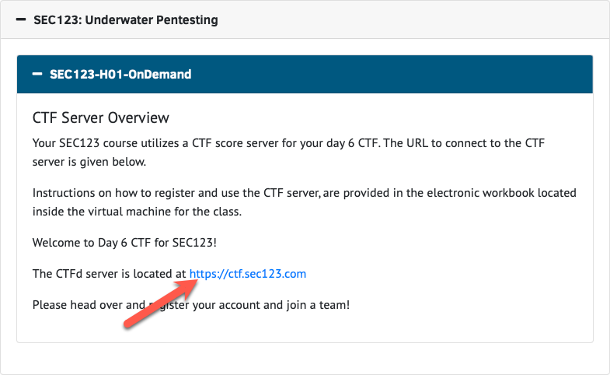Click the minus icon beside SEC123-H01-OnDemand
The height and width of the screenshot is (375, 610).
point(37,75)
